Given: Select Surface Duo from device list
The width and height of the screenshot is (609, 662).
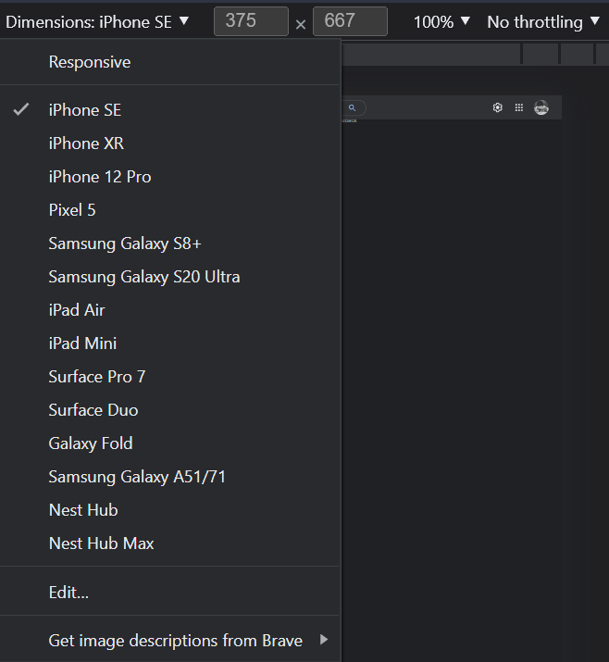Looking at the screenshot, I should [93, 410].
